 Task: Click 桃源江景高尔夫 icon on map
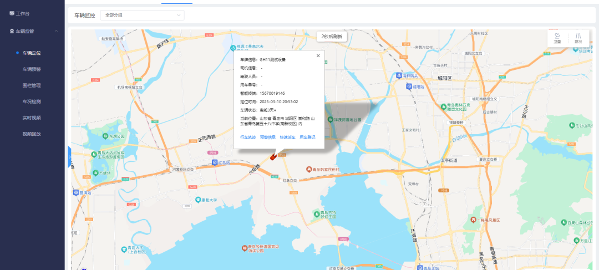pyautogui.click(x=232, y=47)
